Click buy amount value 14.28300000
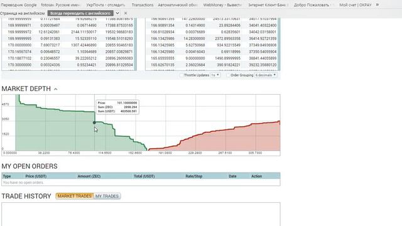The height and width of the screenshot is (226, 402). (x=194, y=38)
